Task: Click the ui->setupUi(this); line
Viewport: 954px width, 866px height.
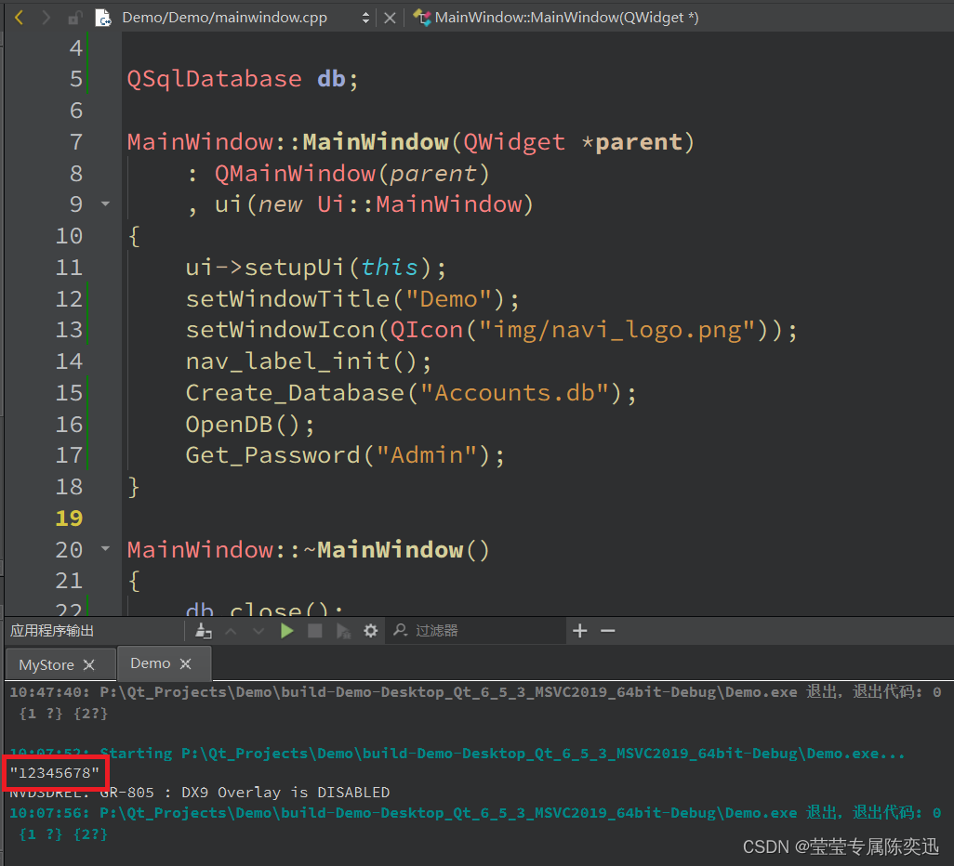Action: click(x=316, y=268)
